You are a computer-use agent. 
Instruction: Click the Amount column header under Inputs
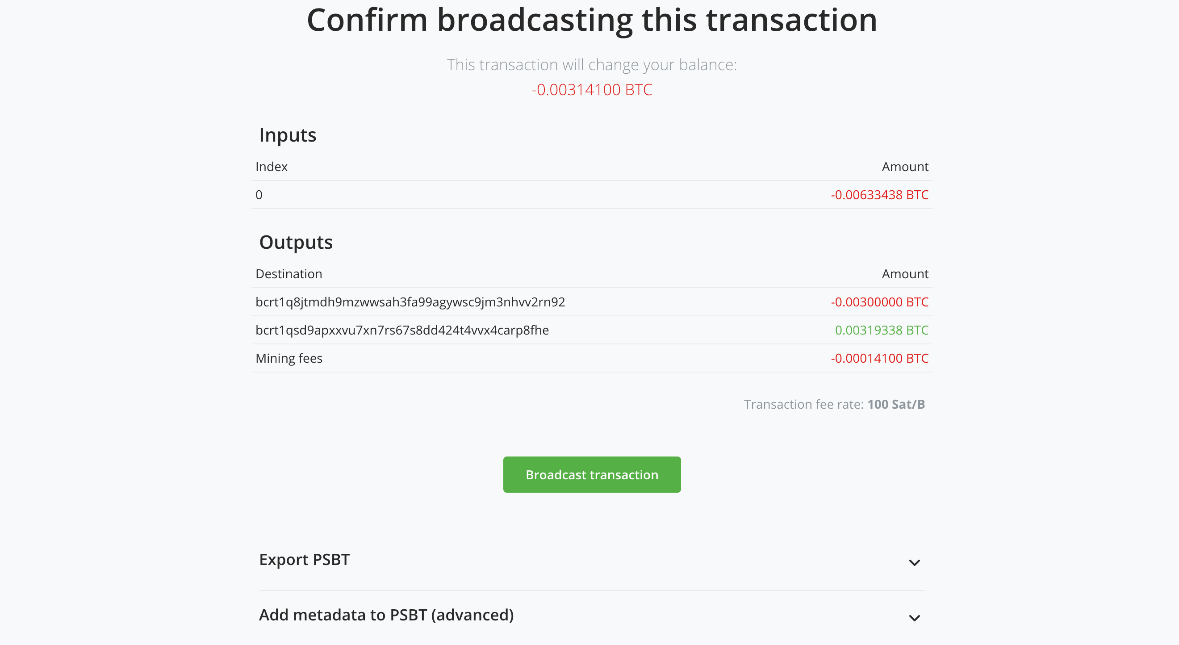pyautogui.click(x=905, y=166)
